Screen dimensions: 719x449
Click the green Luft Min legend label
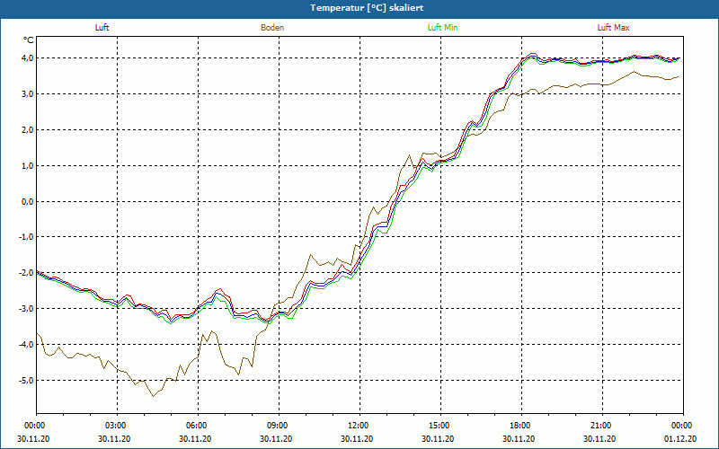pos(442,28)
